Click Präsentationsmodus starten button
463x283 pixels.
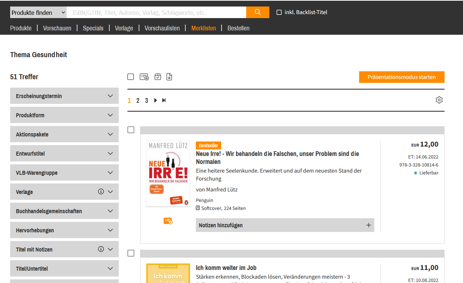[401, 77]
